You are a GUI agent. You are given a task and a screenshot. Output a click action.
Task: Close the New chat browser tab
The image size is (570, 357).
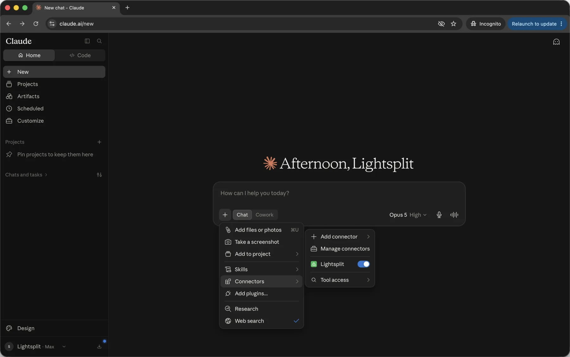click(x=114, y=8)
